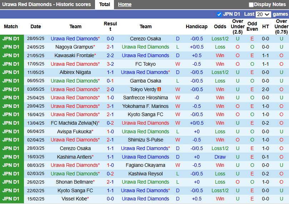Click Urawa Red Diamonds - Historic scores title

tap(46, 4)
